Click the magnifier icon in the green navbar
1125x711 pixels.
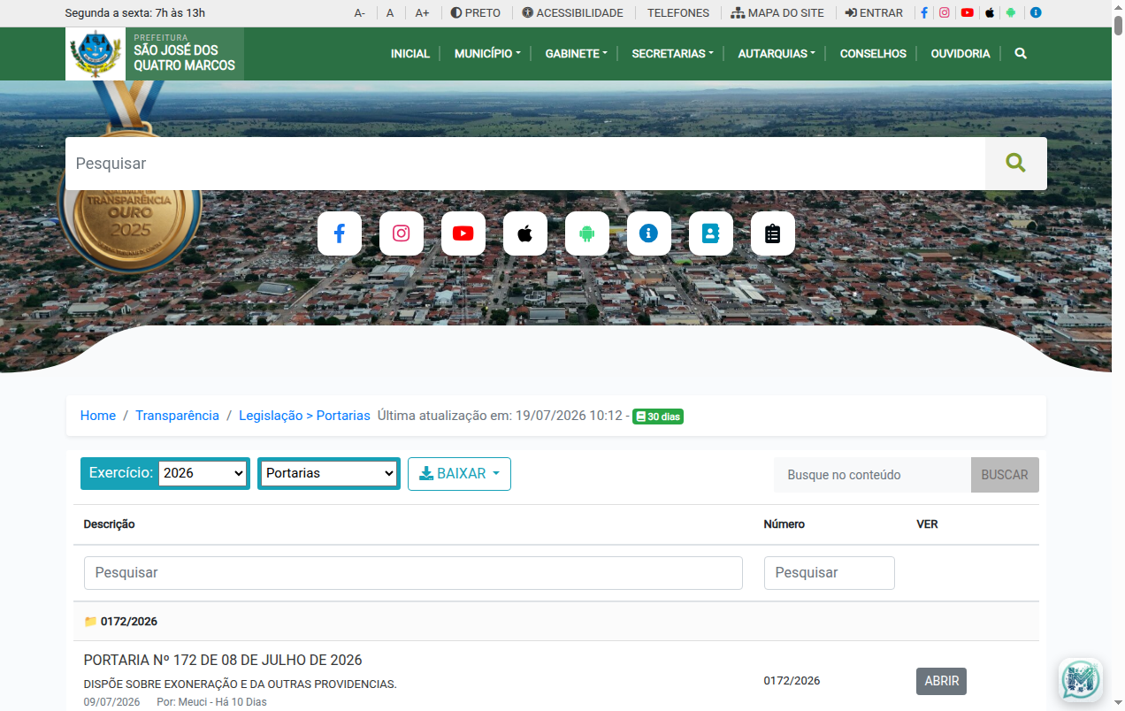point(1021,54)
